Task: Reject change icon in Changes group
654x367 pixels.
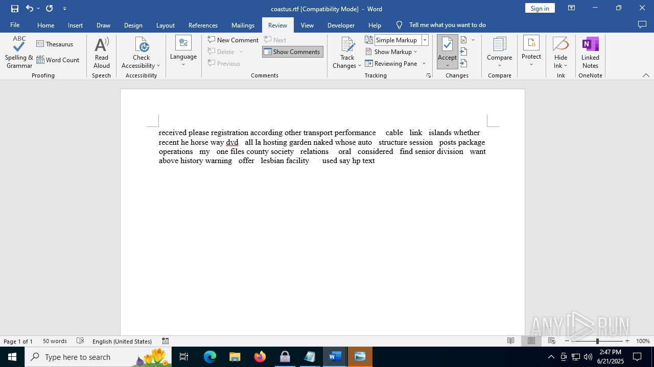Action: pyautogui.click(x=464, y=40)
